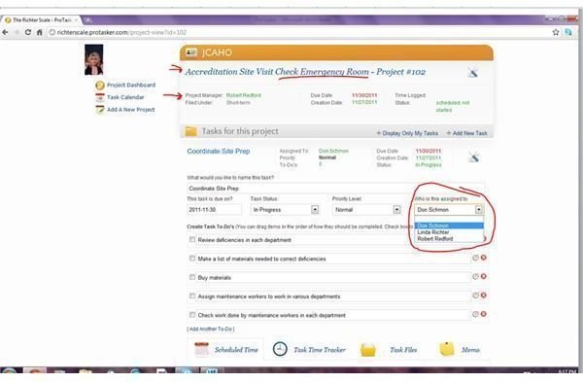The height and width of the screenshot is (382, 583).
Task: Open the Priority Level dropdown showing Normal
Action: (x=367, y=210)
